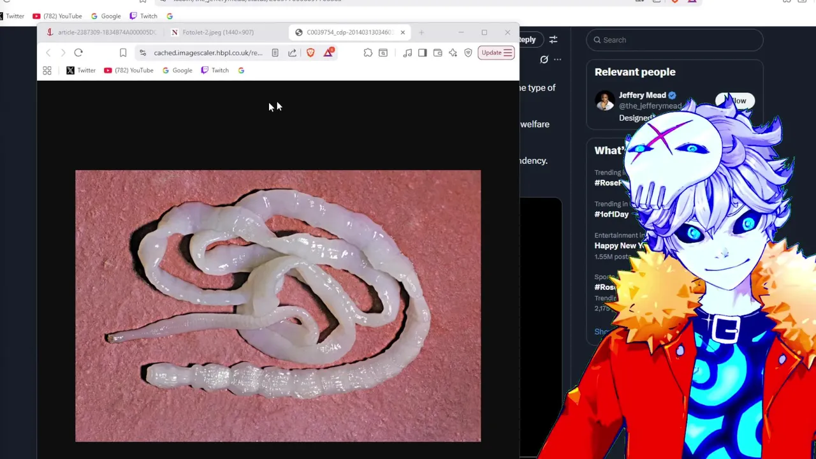Share this page from address bar
Screen dimensions: 816x459
(x=292, y=53)
